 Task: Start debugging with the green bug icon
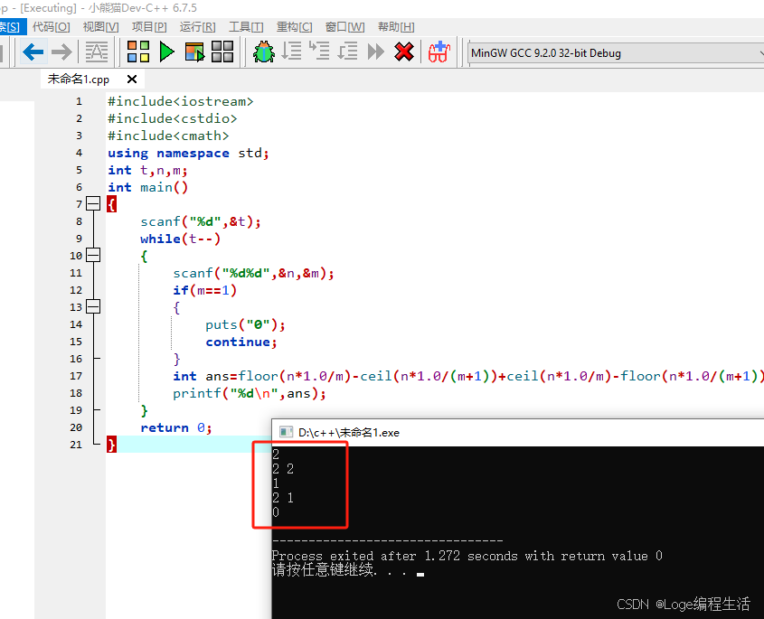264,52
